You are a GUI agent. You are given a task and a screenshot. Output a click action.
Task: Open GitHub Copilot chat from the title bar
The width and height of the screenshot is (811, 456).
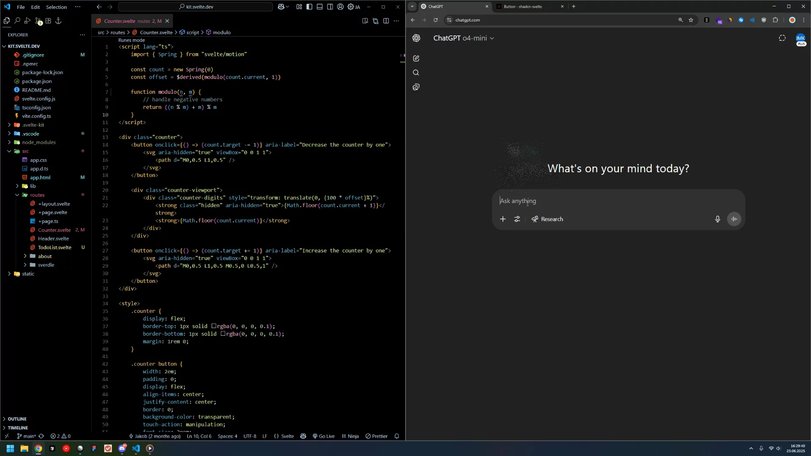tap(281, 7)
